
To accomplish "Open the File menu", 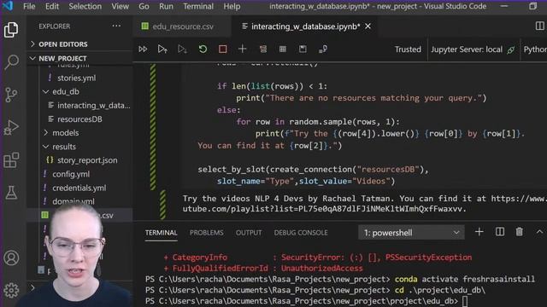I will point(29,6).
